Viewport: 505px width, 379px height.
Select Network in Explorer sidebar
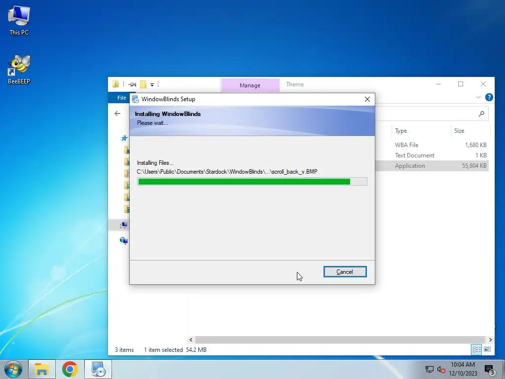pyautogui.click(x=124, y=241)
